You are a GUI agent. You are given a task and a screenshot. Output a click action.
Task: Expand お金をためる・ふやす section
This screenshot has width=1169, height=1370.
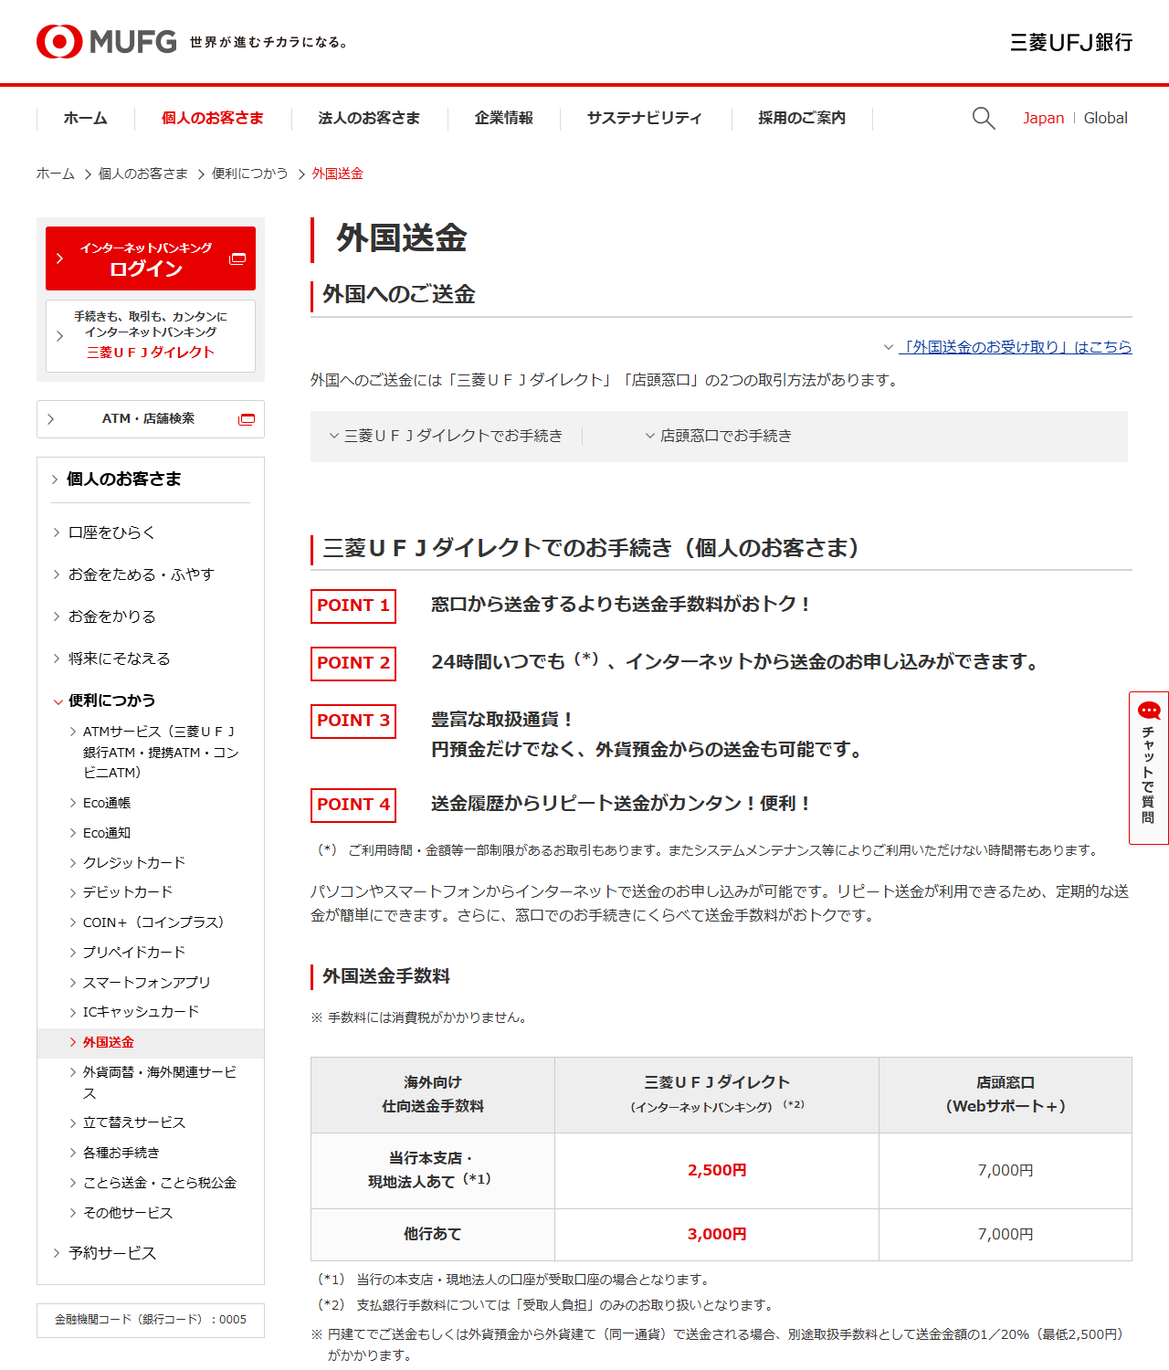[142, 574]
